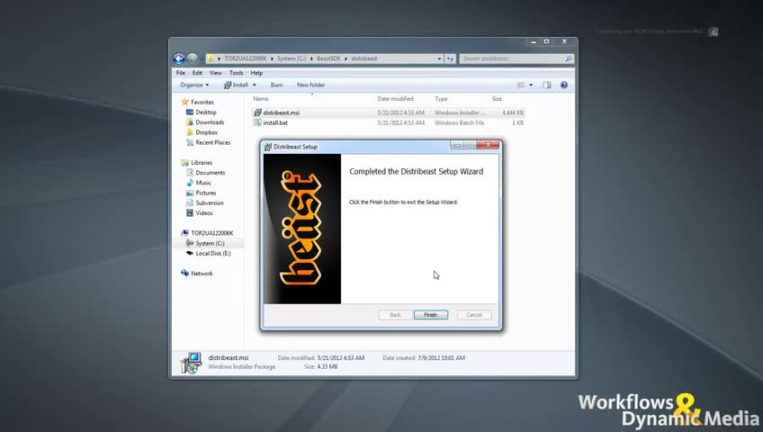Click the search magnifier icon
Image resolution: width=763 pixels, height=432 pixels.
point(568,58)
